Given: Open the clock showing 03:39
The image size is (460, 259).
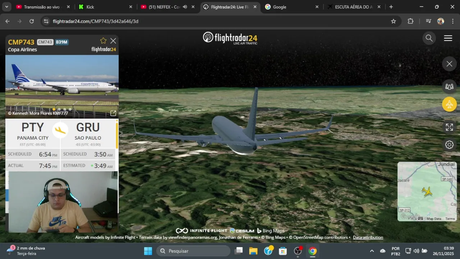Looking at the screenshot, I should point(443,251).
